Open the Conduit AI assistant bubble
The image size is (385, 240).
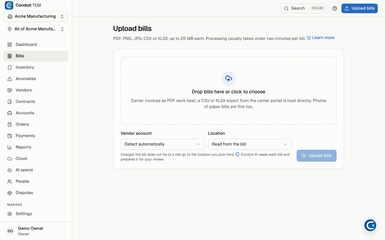370,225
